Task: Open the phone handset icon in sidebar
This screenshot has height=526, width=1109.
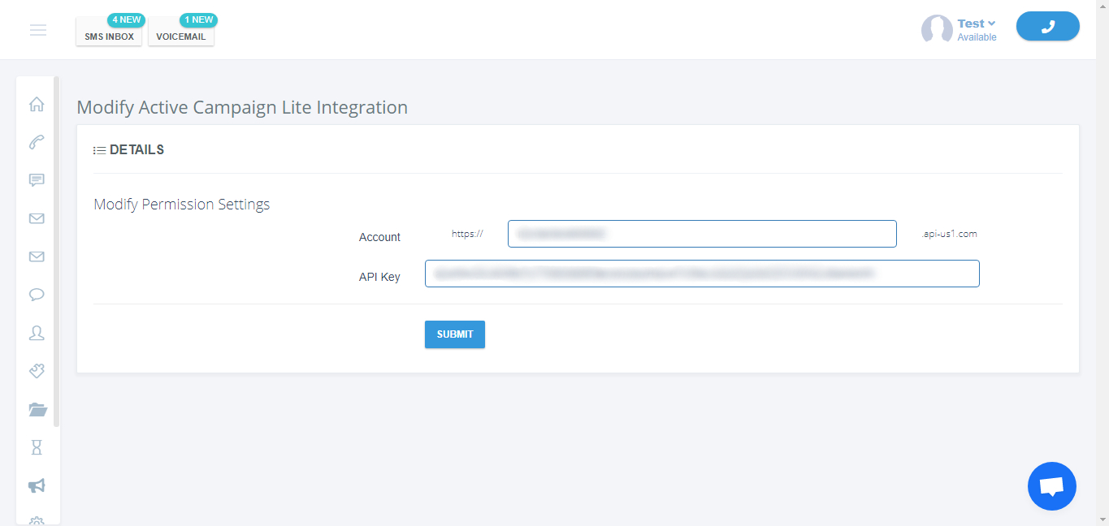Action: (x=37, y=142)
